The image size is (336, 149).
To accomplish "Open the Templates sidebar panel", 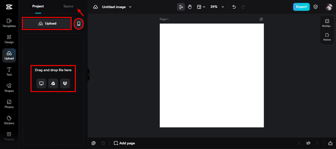I will pyautogui.click(x=9, y=23).
